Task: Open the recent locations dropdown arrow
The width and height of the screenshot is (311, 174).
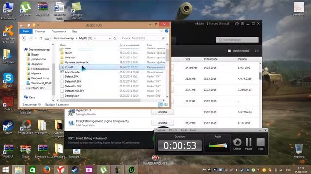Action: [x=36, y=38]
